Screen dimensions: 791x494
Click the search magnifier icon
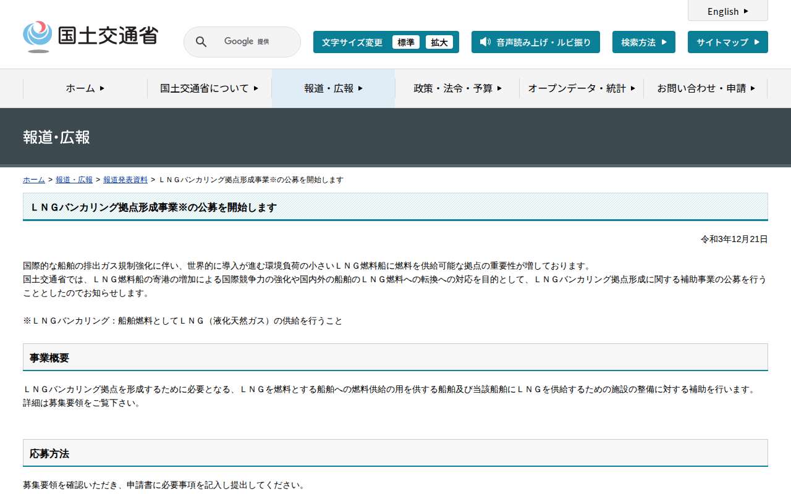pos(201,42)
